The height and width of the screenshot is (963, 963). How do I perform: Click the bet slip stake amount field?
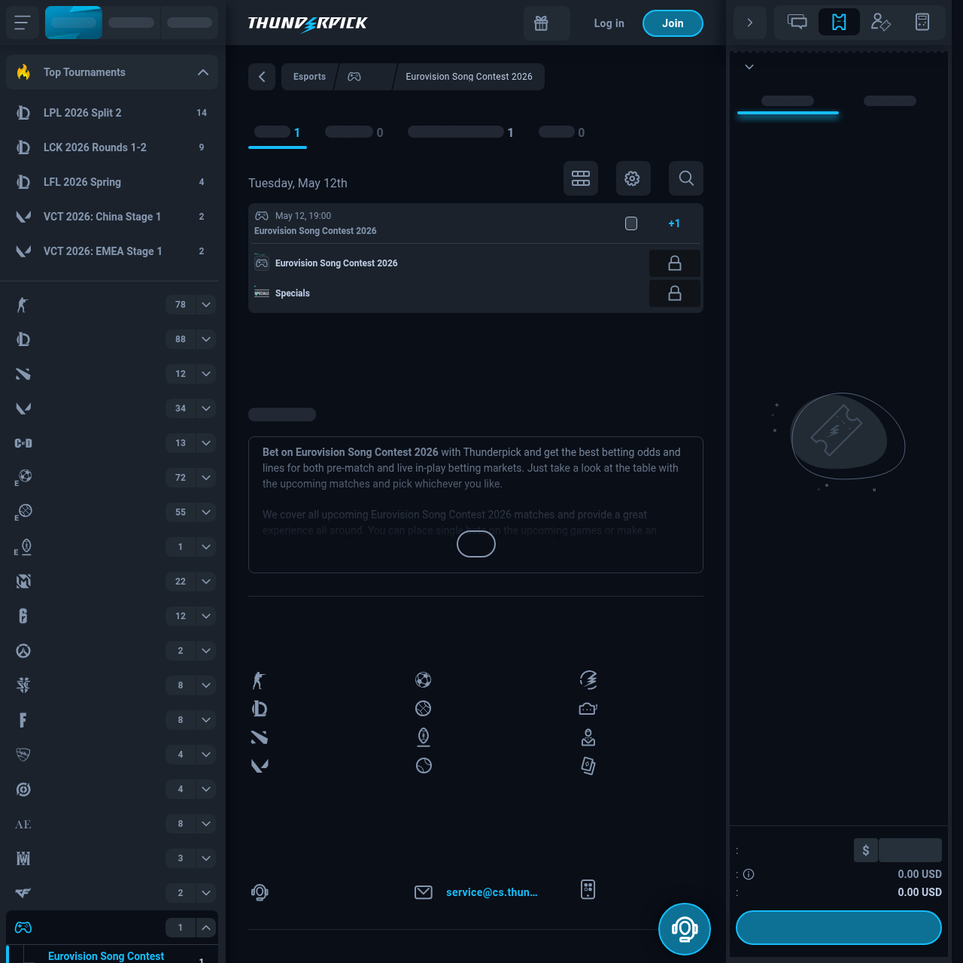point(910,850)
